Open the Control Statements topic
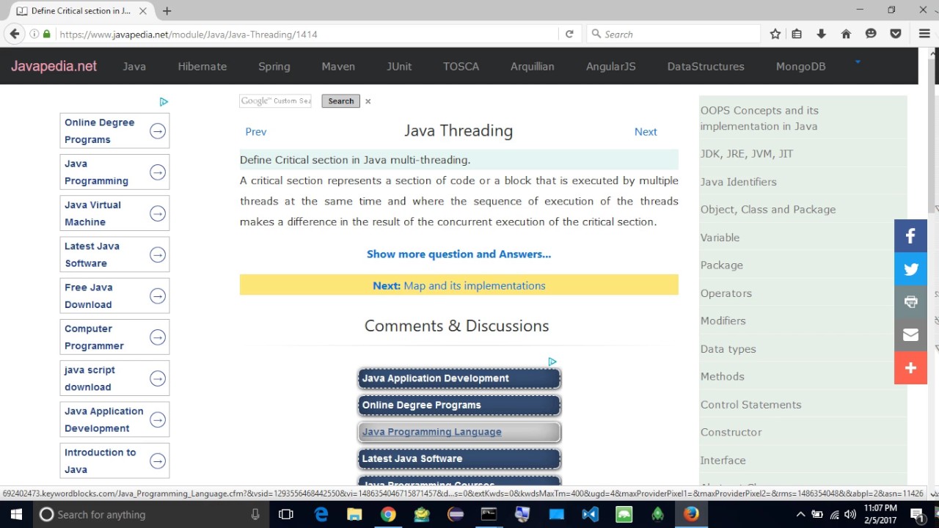 click(x=750, y=405)
